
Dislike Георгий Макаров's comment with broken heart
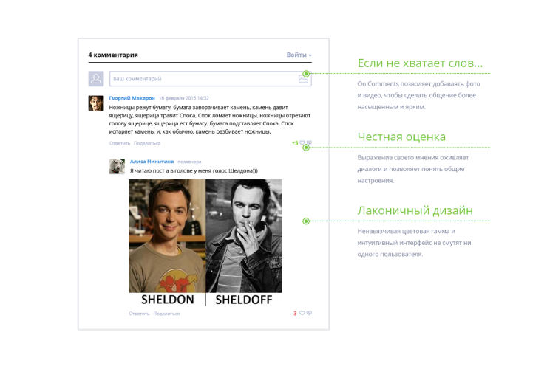(x=310, y=143)
